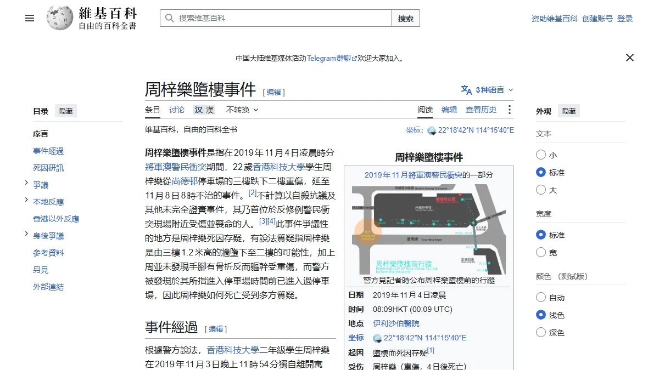Click the 搜索 search button
Viewport: 659px width, 370px height.
tap(406, 18)
